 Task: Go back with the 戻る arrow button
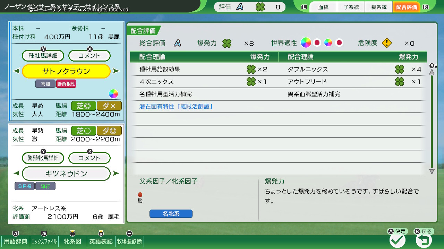pyautogui.click(x=424, y=240)
